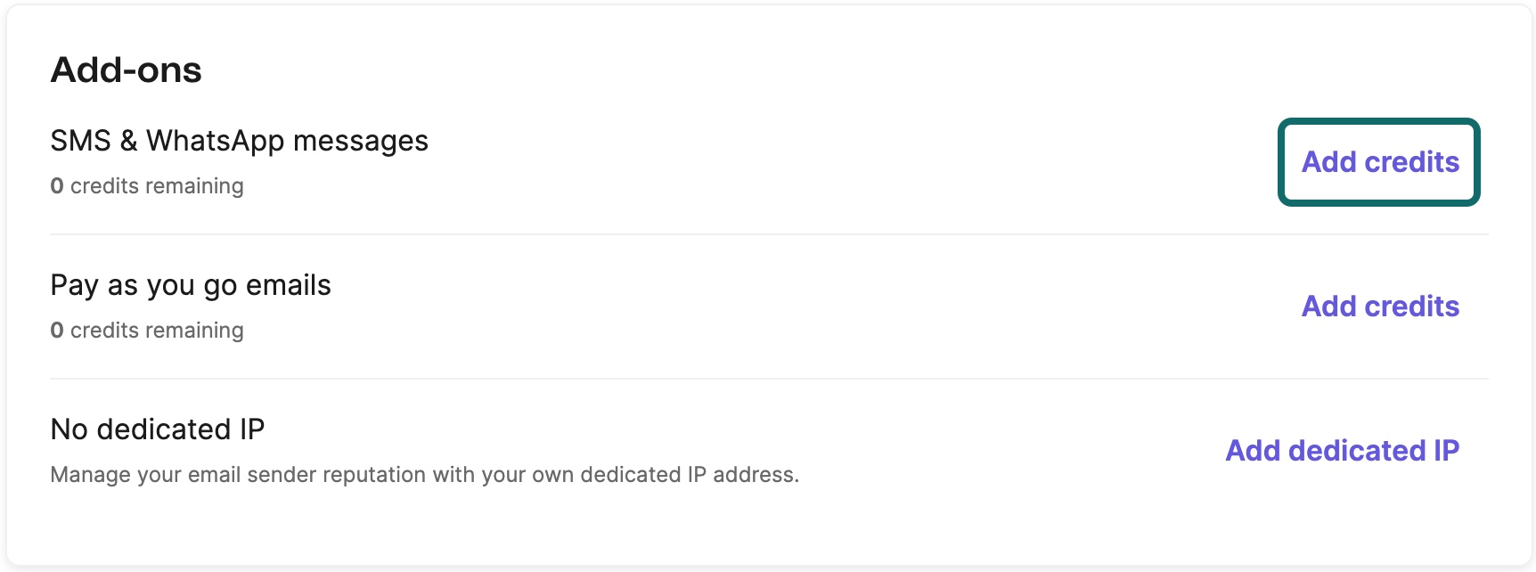Image resolution: width=1536 pixels, height=572 pixels.
Task: Click credits remaining text under SMS & WhatsApp
Action: click(x=157, y=186)
